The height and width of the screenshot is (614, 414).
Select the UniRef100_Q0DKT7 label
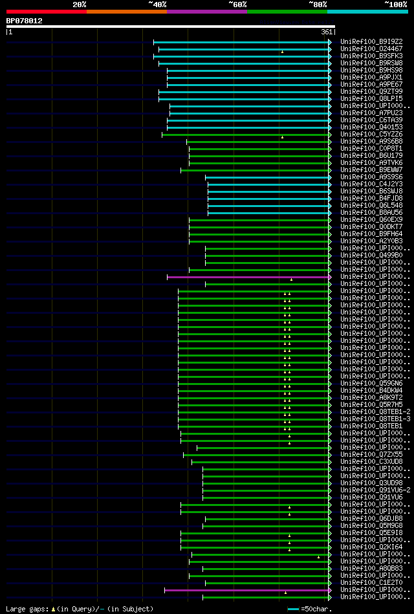[x=372, y=226]
